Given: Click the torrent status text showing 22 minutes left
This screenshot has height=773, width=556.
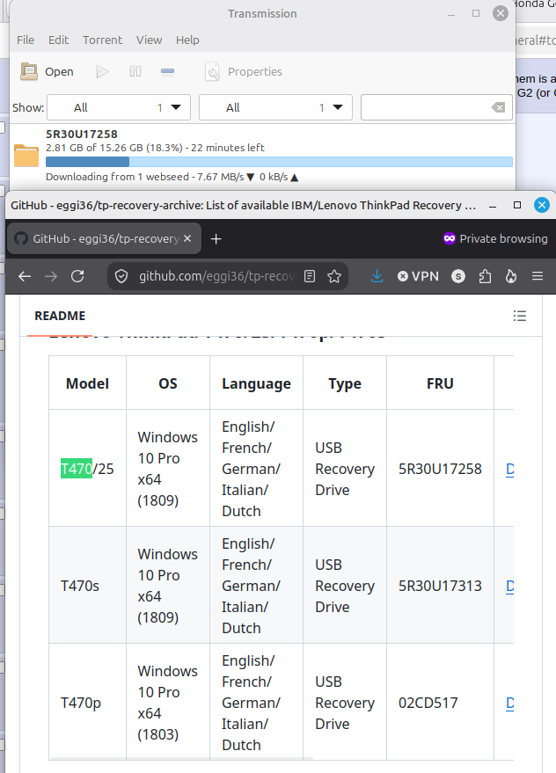Looking at the screenshot, I should coord(155,148).
